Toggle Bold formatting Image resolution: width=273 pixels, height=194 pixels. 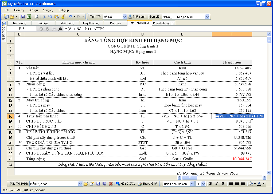coord(210,184)
